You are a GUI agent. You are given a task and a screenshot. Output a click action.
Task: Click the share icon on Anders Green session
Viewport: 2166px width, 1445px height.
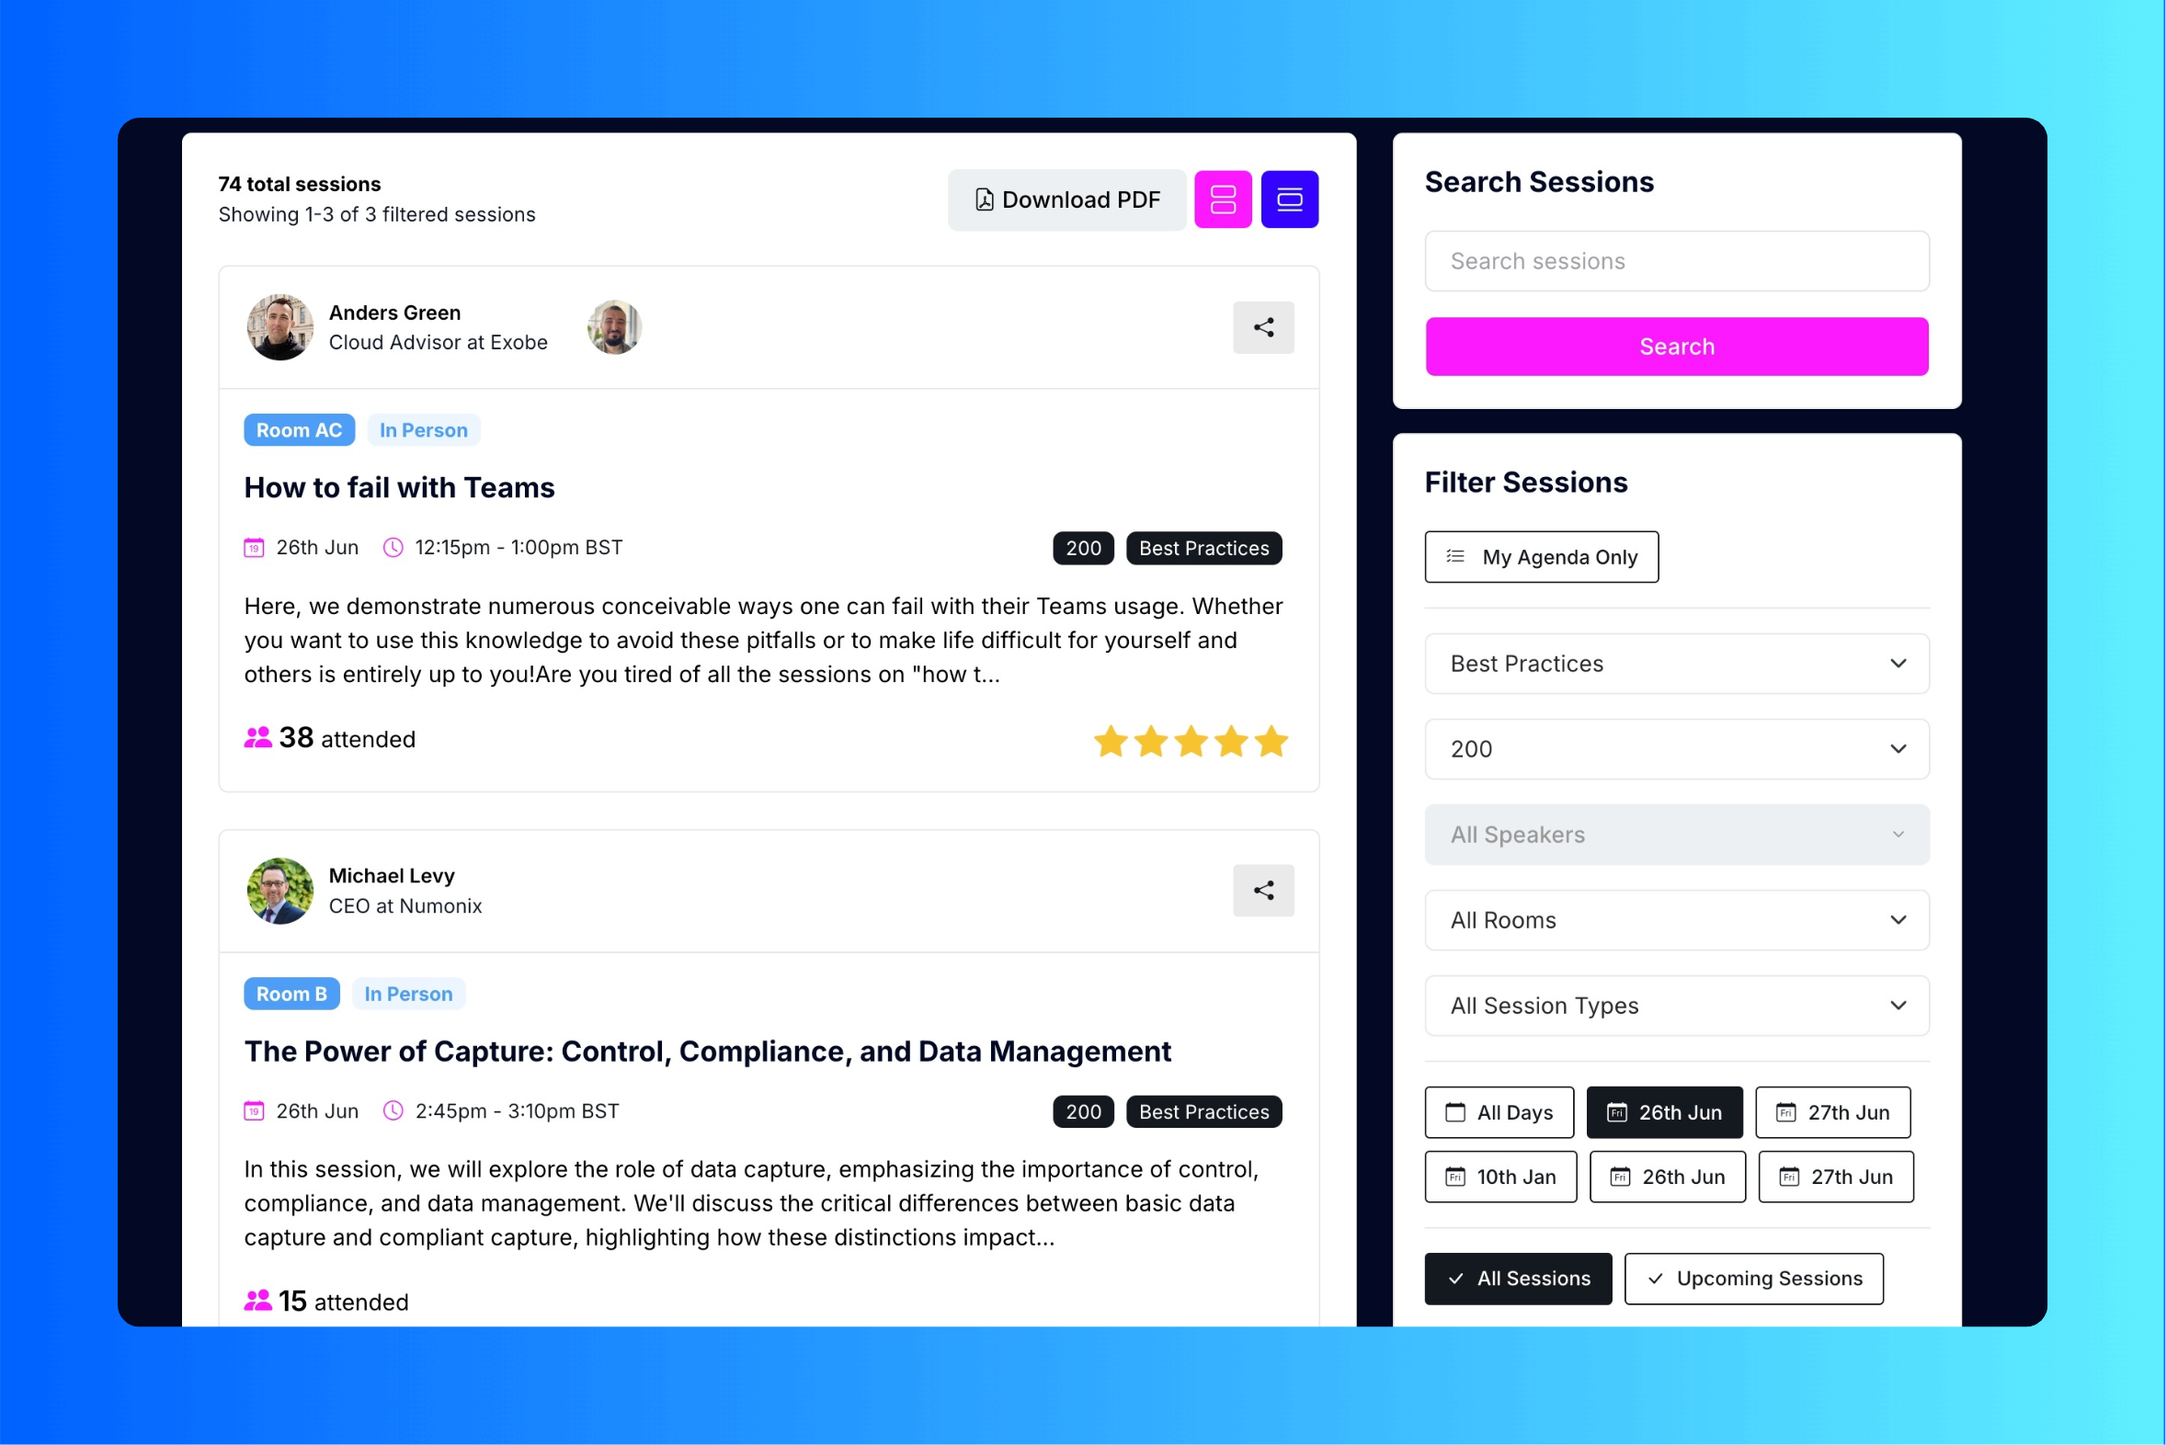(x=1263, y=327)
